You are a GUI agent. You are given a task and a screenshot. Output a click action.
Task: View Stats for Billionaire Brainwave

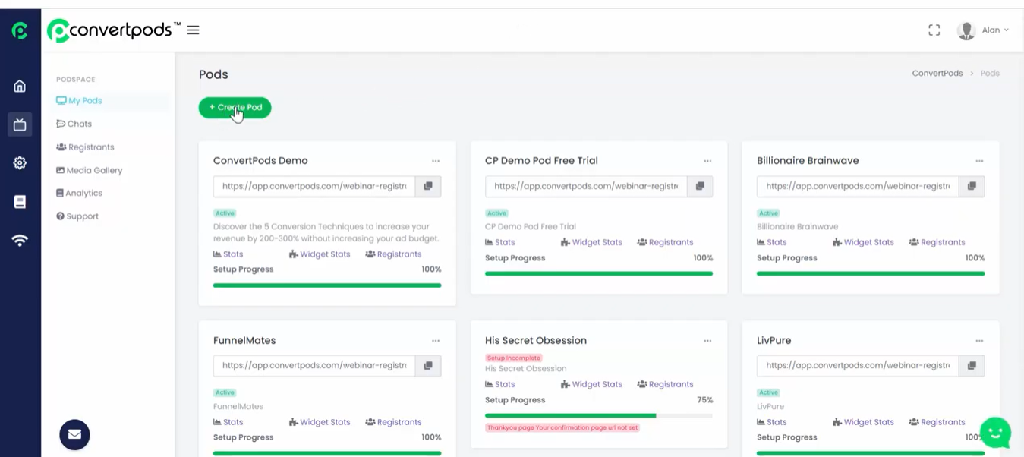tap(772, 242)
